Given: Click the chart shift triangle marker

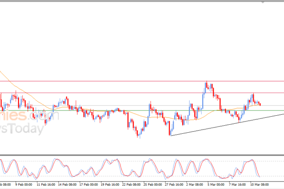Looking at the screenshot, I should point(262,2).
